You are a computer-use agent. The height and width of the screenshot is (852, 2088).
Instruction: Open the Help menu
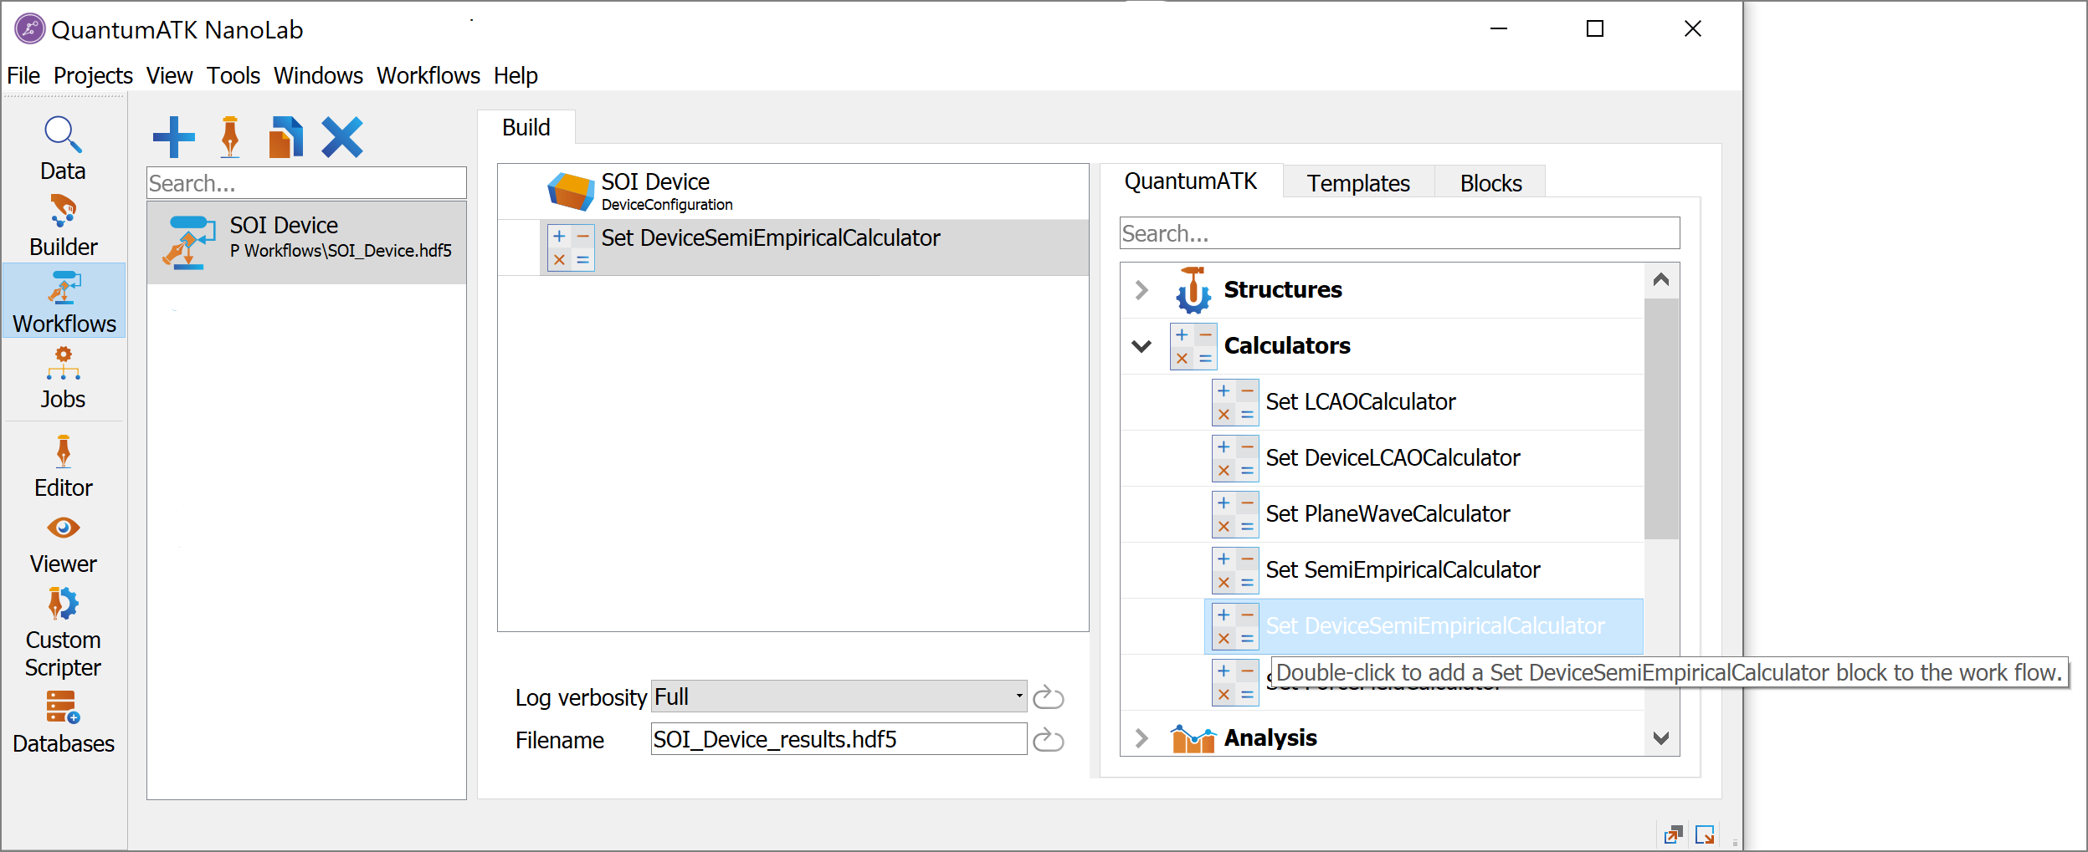516,75
